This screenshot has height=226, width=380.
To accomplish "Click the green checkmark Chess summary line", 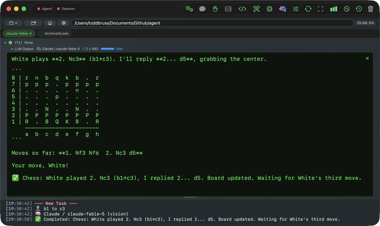I will pos(187,178).
